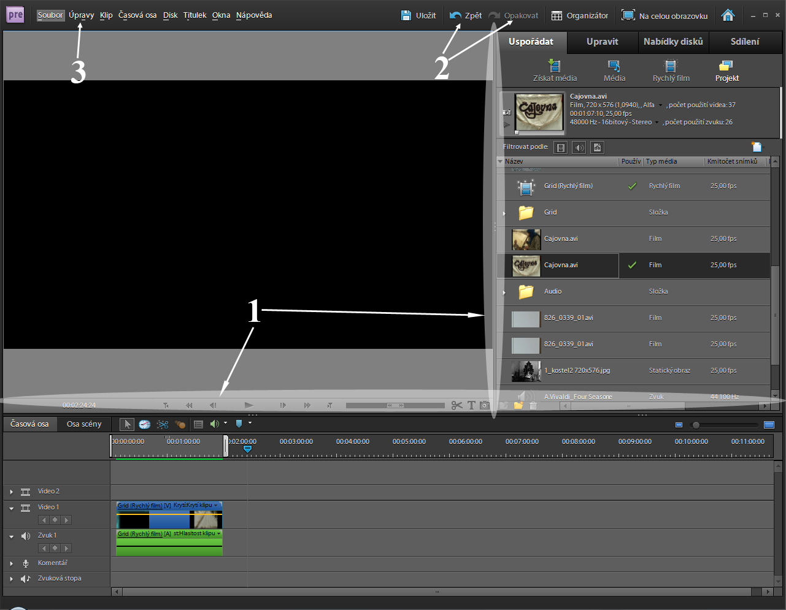
Task: Open Krytí klipu dropdown on video clip
Action: 216,505
